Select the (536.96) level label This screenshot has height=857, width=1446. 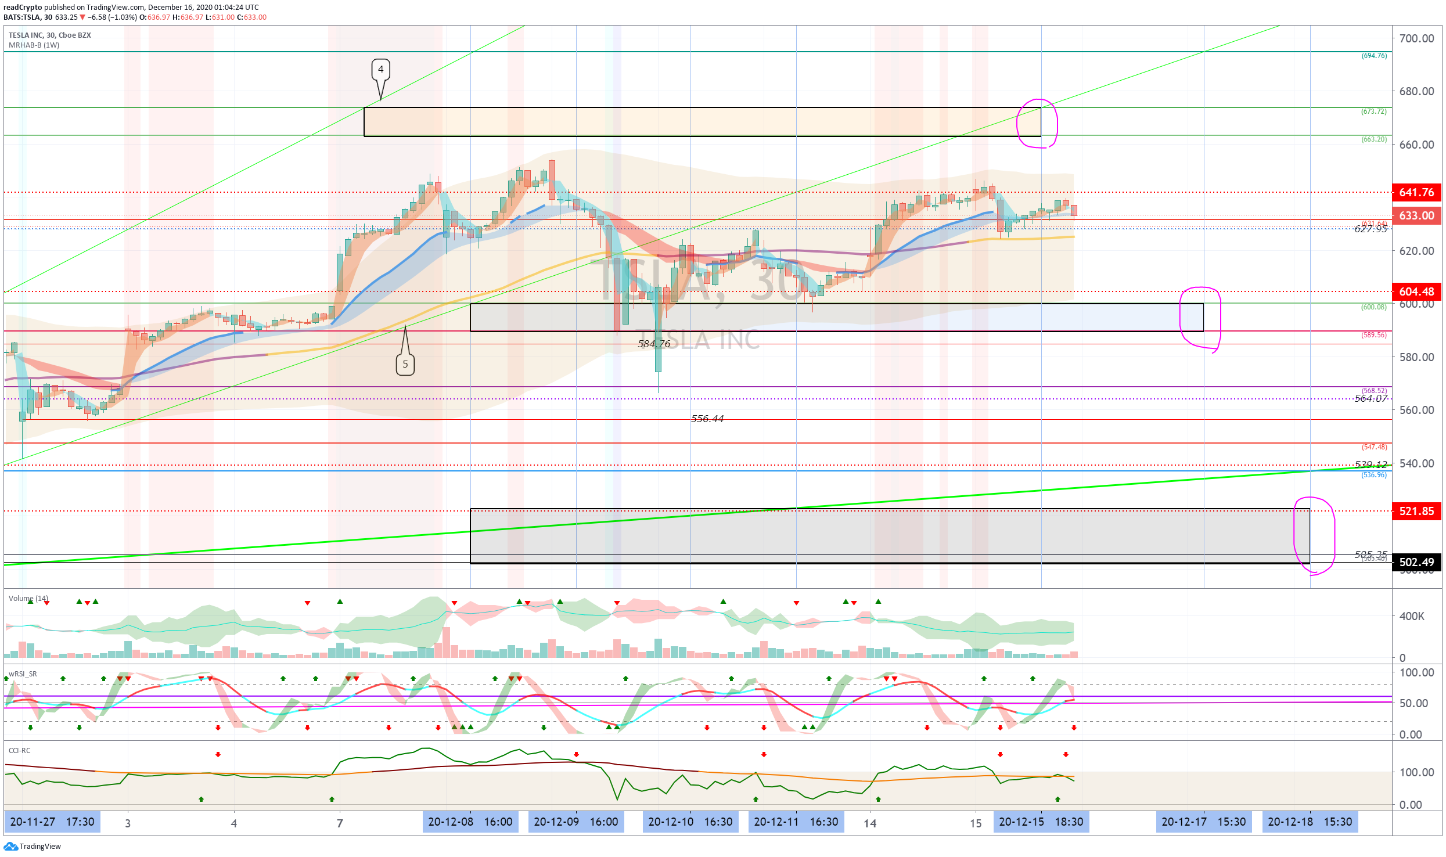(x=1374, y=475)
